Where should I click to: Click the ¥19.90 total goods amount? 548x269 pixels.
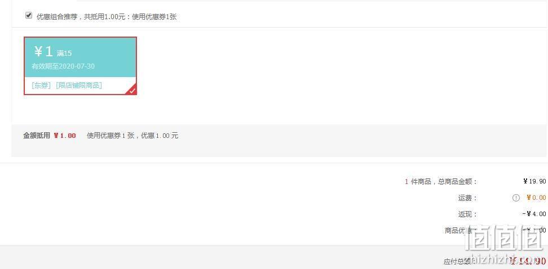coord(534,181)
